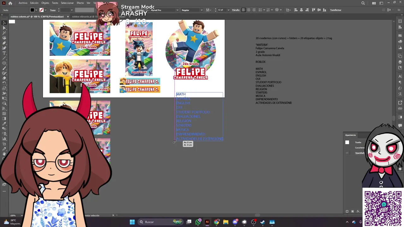The width and height of the screenshot is (404, 227).
Task: Open the Regular font style dropdown
Action: [x=202, y=10]
